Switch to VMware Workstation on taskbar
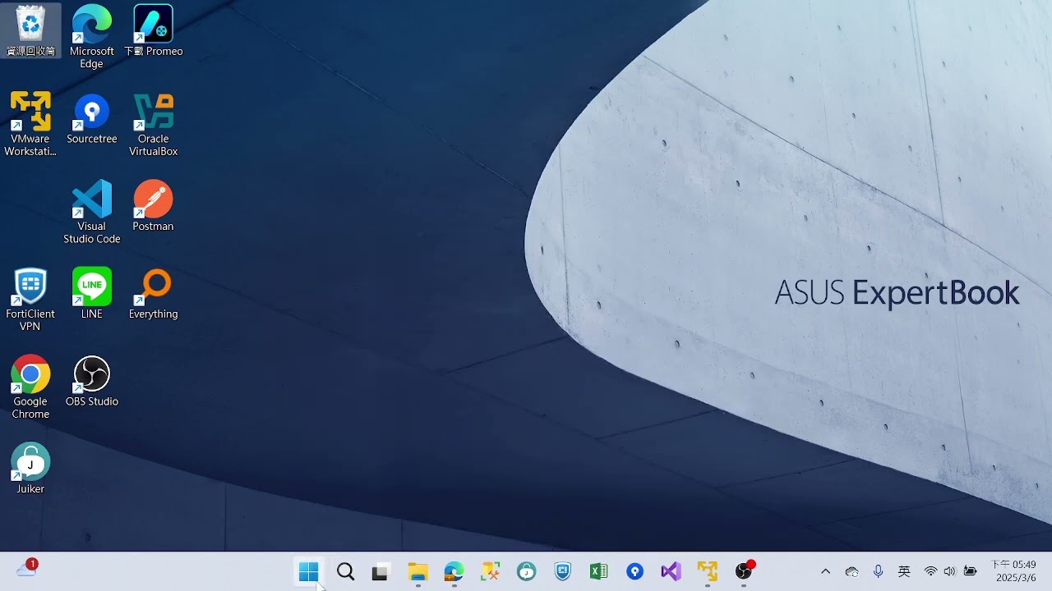The height and width of the screenshot is (591, 1052). [x=708, y=572]
